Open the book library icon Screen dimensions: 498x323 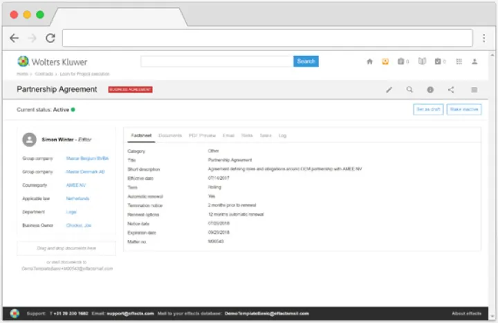click(x=422, y=62)
